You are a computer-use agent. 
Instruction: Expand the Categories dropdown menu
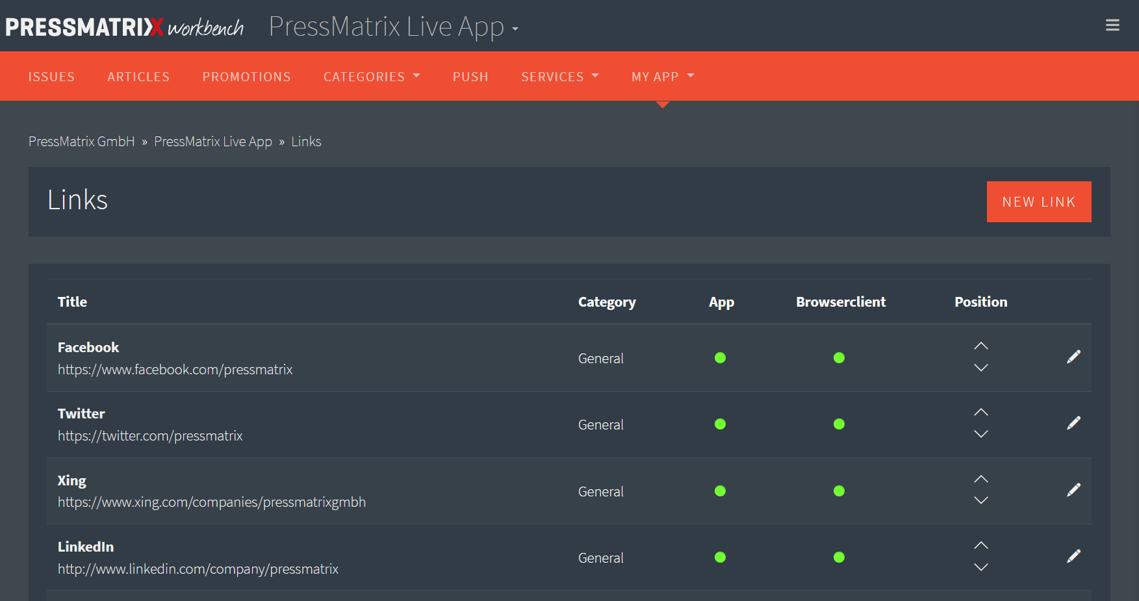pos(372,77)
